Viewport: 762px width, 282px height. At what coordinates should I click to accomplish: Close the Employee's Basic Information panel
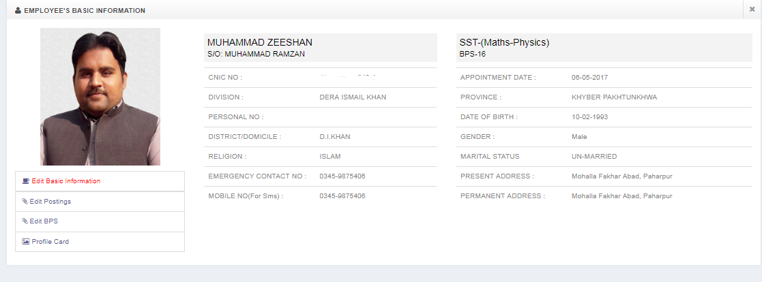752,10
